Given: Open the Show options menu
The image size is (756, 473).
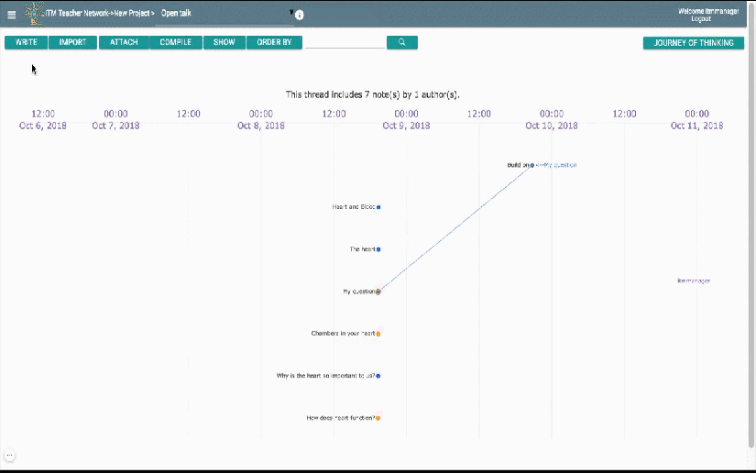Looking at the screenshot, I should (x=224, y=42).
